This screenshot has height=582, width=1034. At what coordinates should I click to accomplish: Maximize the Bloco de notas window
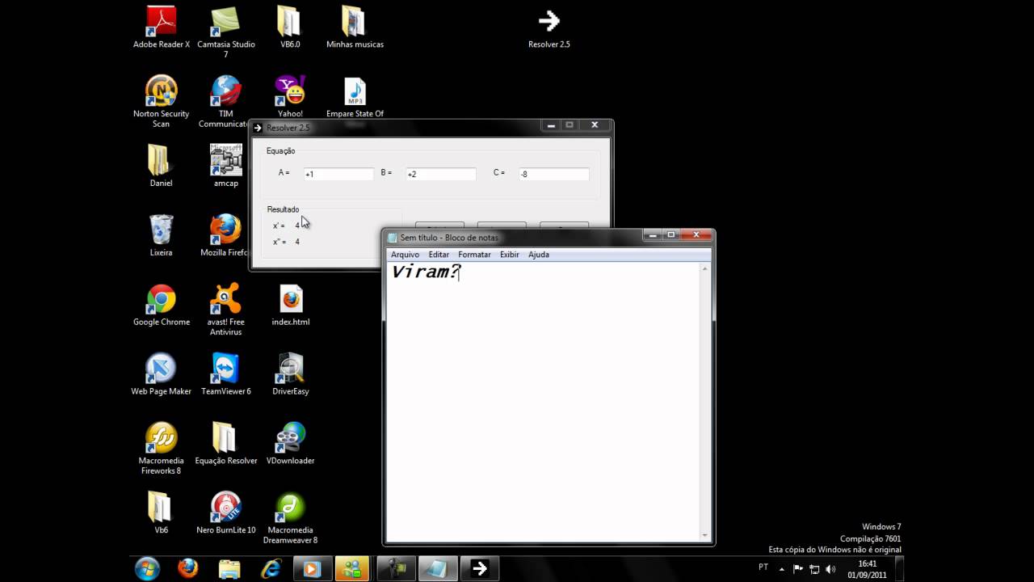[x=671, y=235]
